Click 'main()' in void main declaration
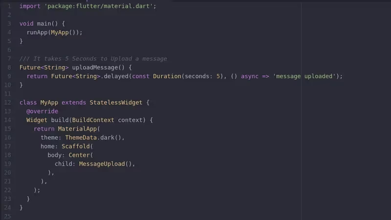The image size is (391, 220). pos(47,23)
